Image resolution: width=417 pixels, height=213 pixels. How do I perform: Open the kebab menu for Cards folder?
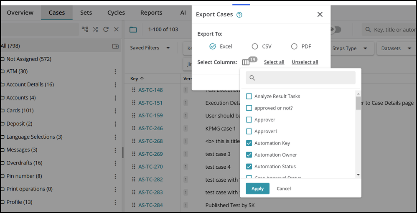(x=115, y=111)
